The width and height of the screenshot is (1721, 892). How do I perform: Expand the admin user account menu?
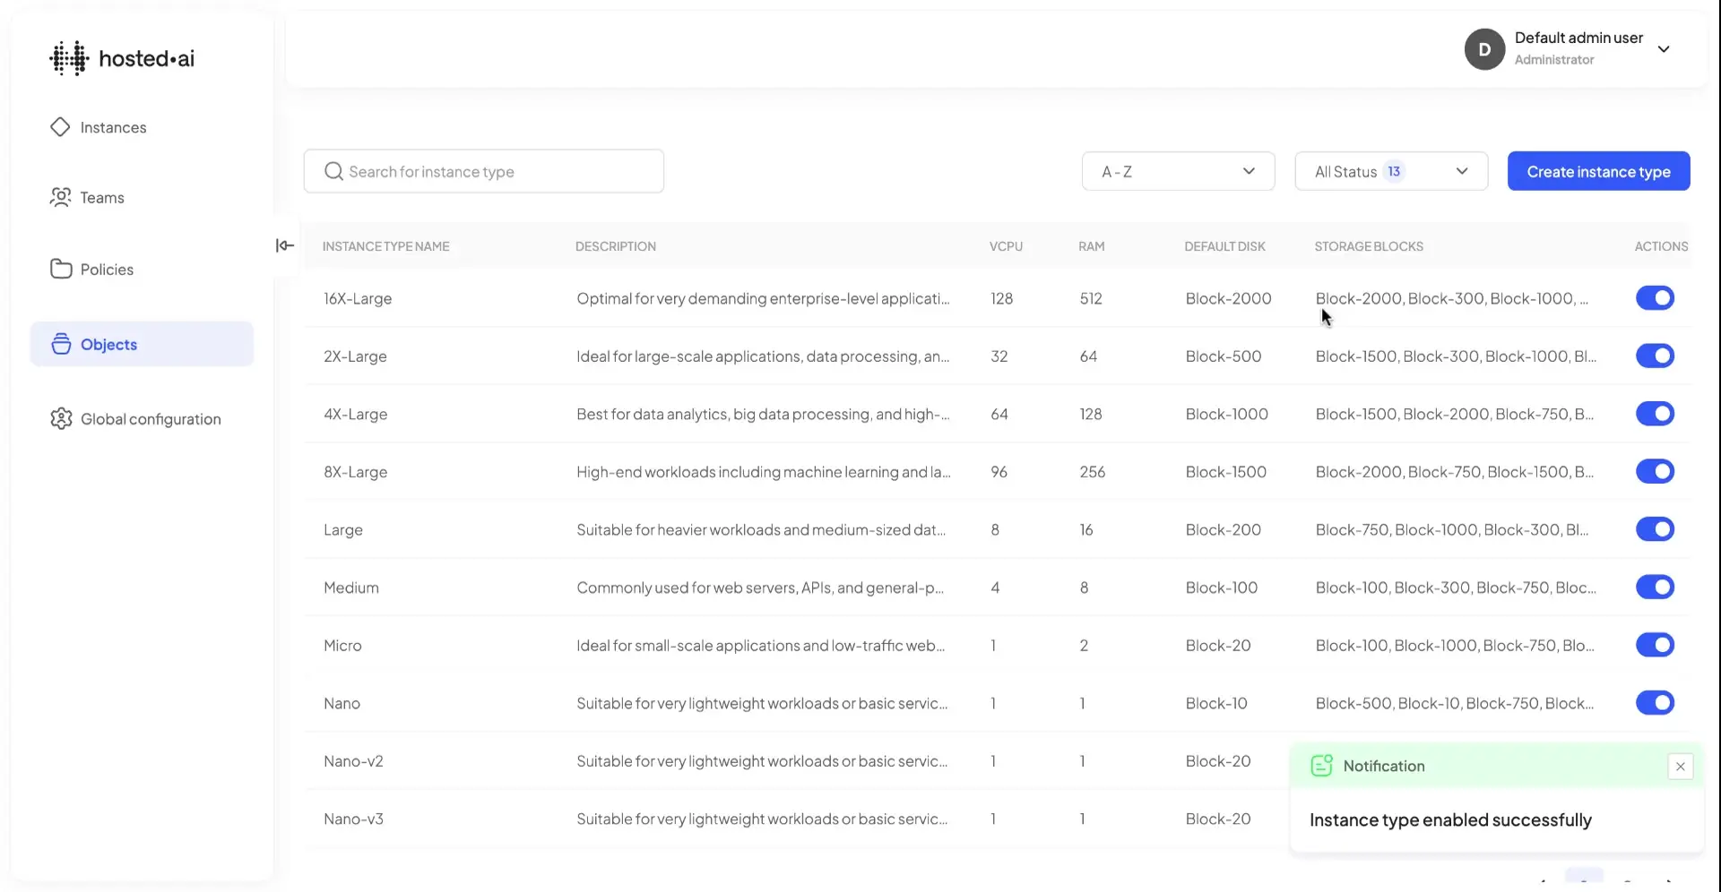tap(1665, 49)
